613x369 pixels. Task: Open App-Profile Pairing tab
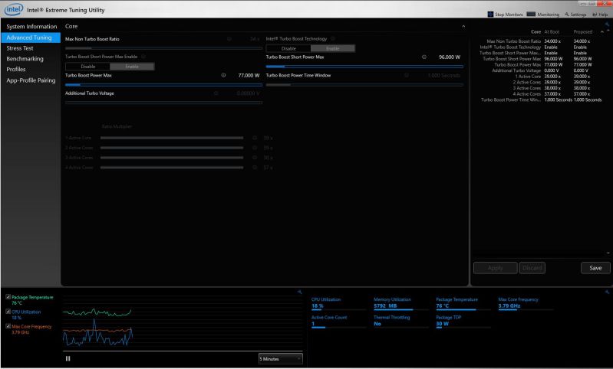point(31,80)
